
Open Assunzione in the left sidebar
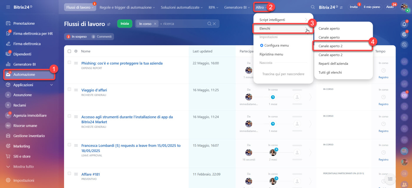click(x=23, y=95)
